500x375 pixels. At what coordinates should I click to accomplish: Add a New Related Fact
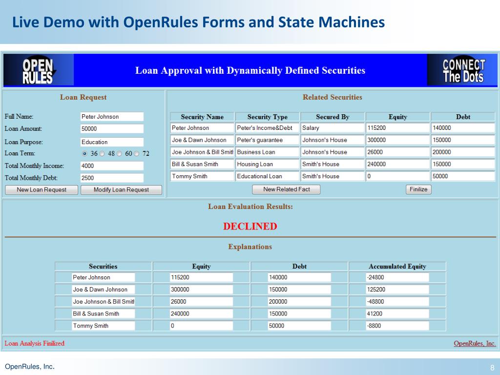[x=286, y=189]
